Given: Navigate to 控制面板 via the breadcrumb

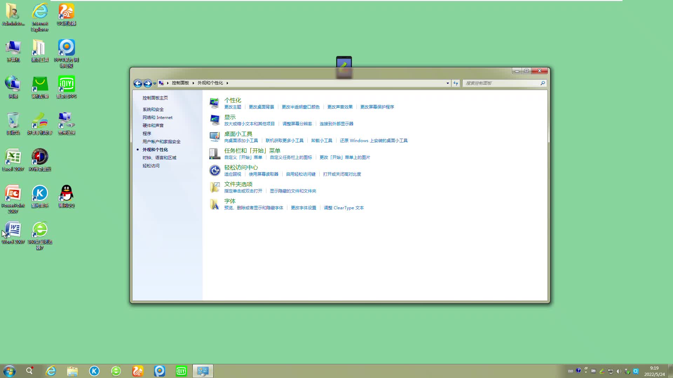Looking at the screenshot, I should (x=180, y=83).
